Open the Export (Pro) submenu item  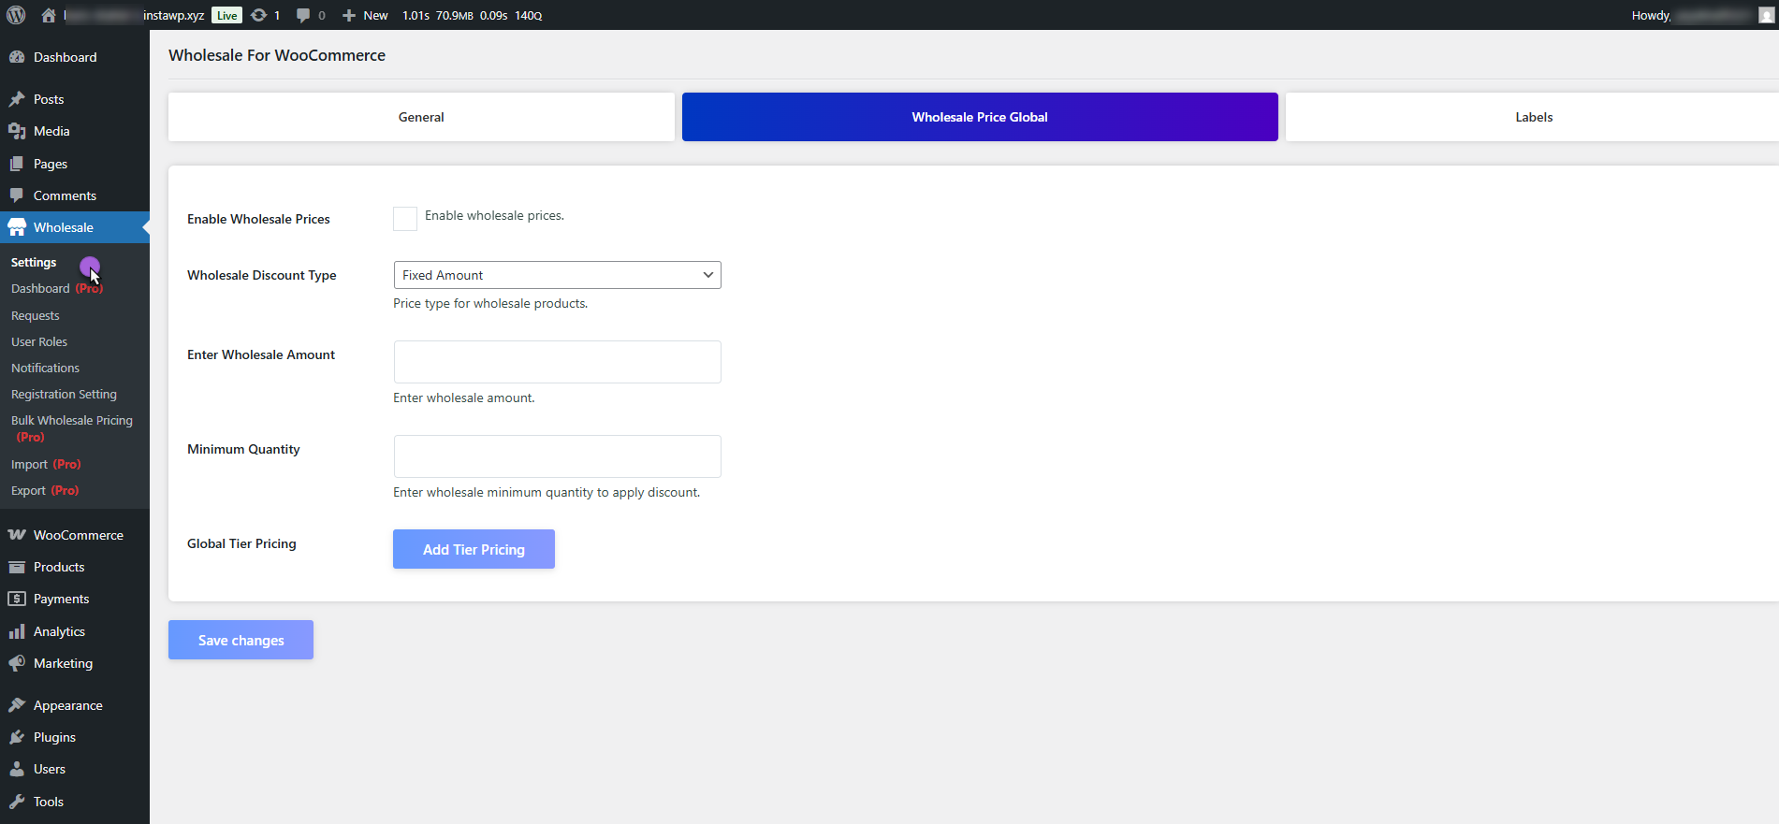[45, 491]
